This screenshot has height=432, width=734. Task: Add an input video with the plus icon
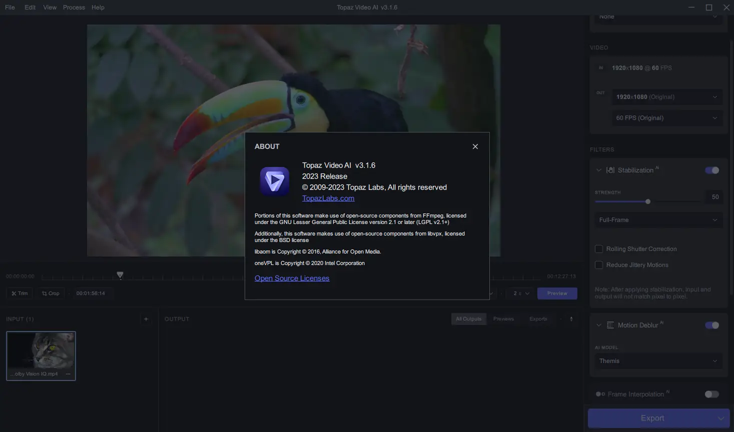(146, 319)
